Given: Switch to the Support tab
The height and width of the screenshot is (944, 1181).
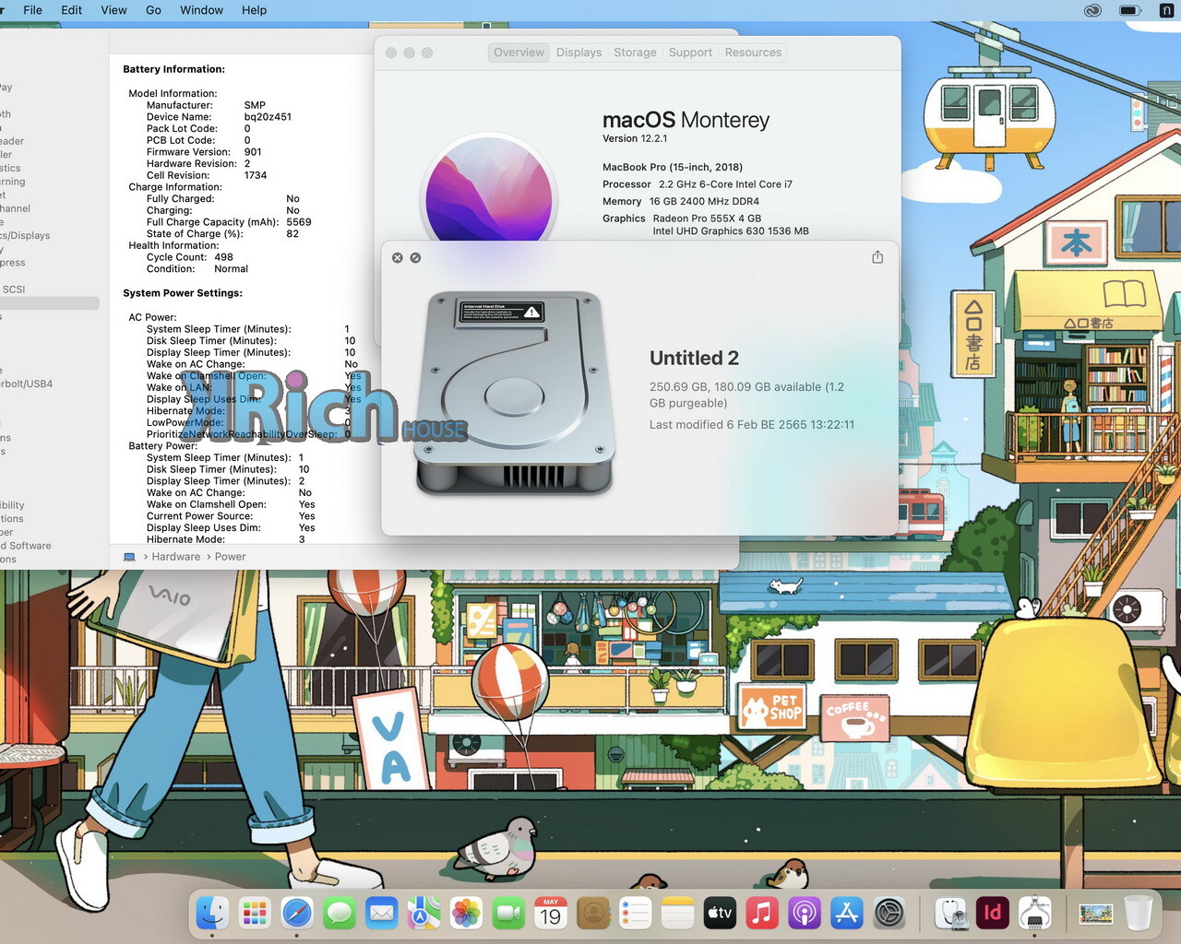Looking at the screenshot, I should [x=690, y=53].
